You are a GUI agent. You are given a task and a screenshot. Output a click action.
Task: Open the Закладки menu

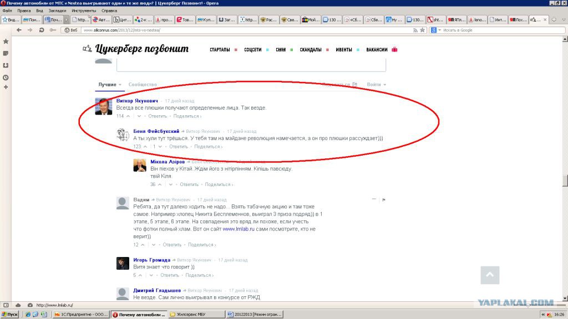coord(57,11)
